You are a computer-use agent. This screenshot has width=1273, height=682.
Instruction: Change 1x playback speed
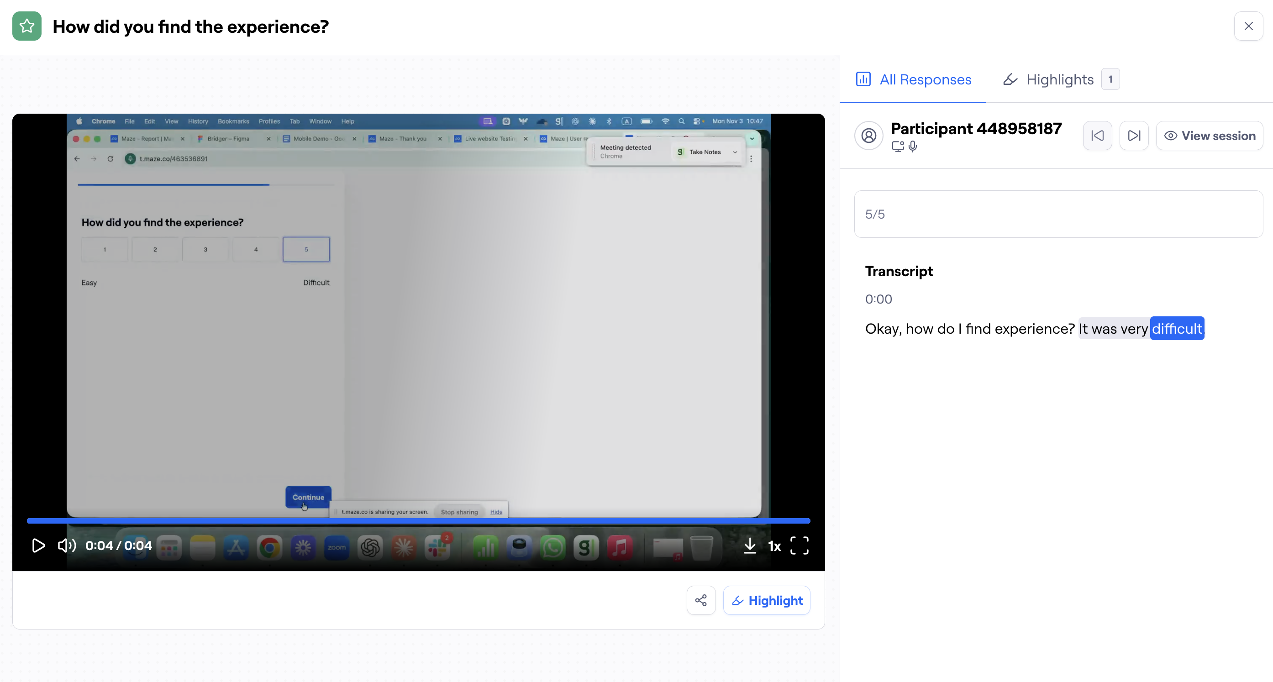point(774,546)
